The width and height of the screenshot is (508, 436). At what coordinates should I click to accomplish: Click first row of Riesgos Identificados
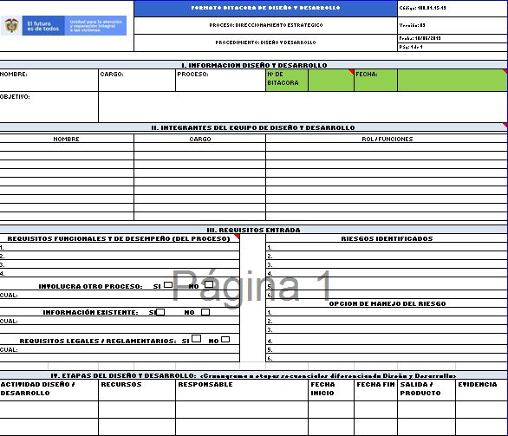pyautogui.click(x=387, y=248)
